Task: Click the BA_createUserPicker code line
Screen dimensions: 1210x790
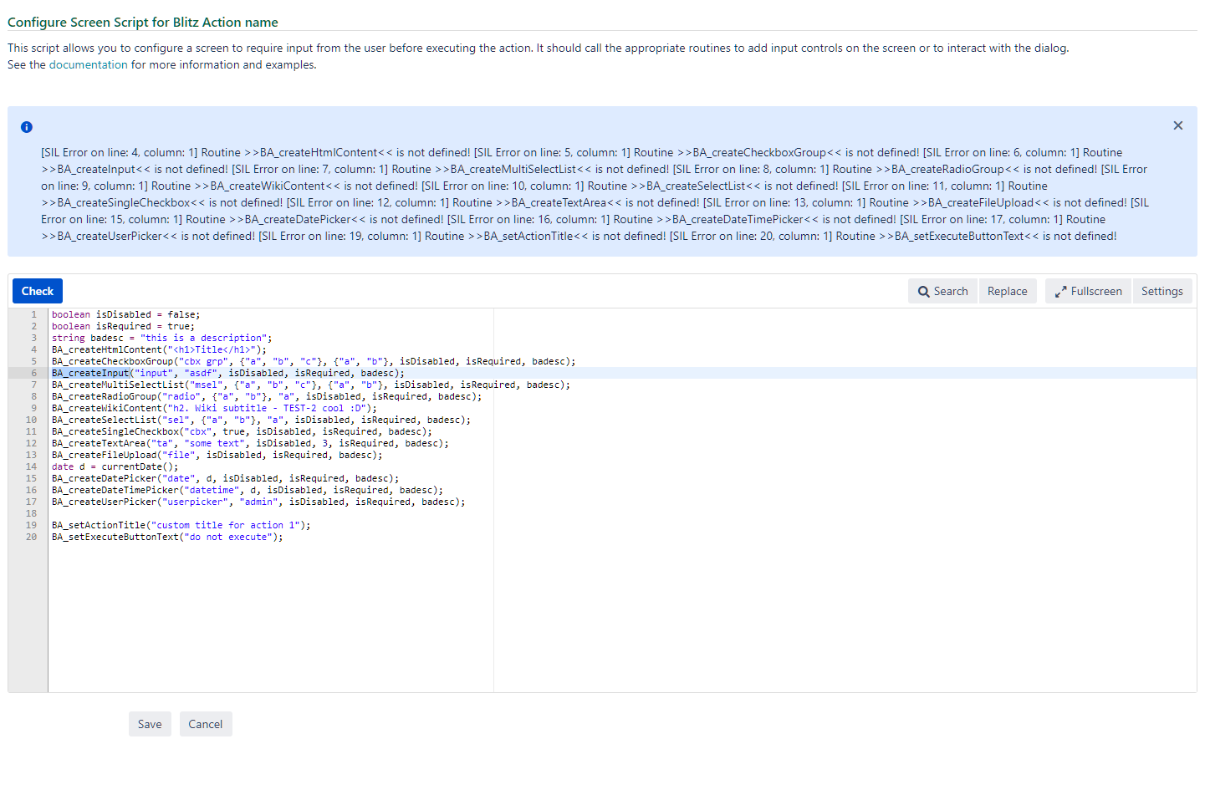Action: pyautogui.click(x=258, y=502)
